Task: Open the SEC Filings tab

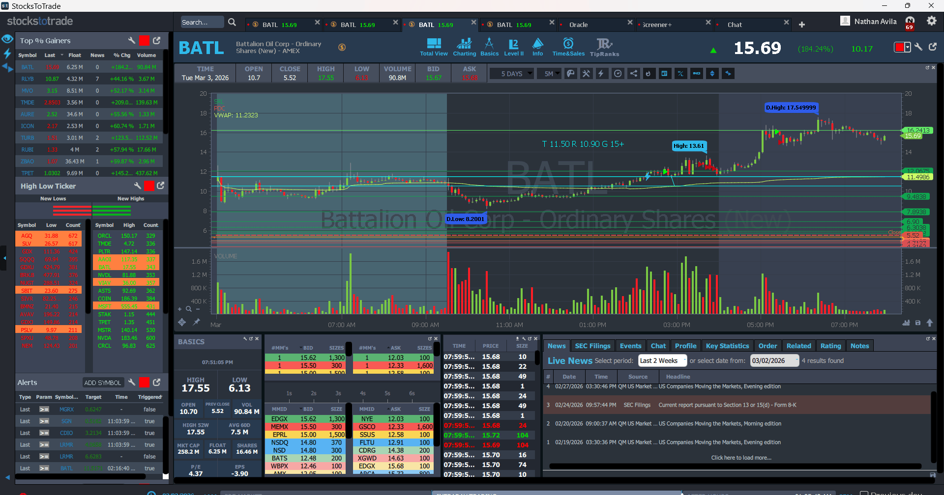Action: pos(592,346)
